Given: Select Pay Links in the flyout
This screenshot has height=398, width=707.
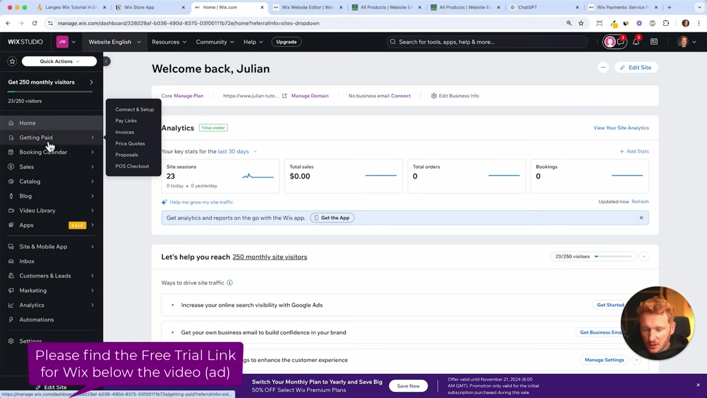Looking at the screenshot, I should tap(126, 121).
